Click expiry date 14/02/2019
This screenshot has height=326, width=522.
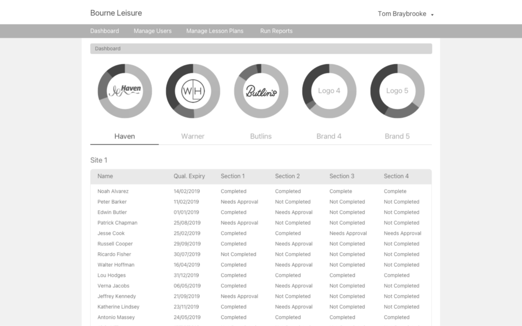click(x=187, y=192)
